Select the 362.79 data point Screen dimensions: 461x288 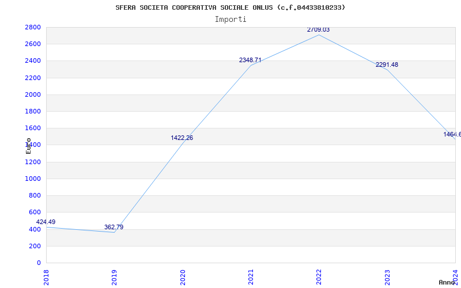[114, 227]
